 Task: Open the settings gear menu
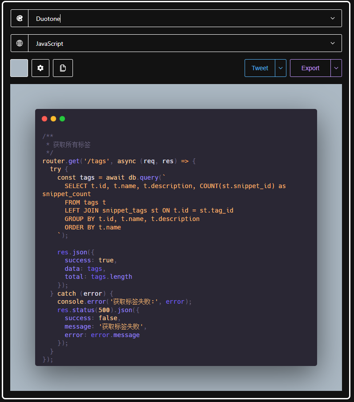click(x=40, y=68)
